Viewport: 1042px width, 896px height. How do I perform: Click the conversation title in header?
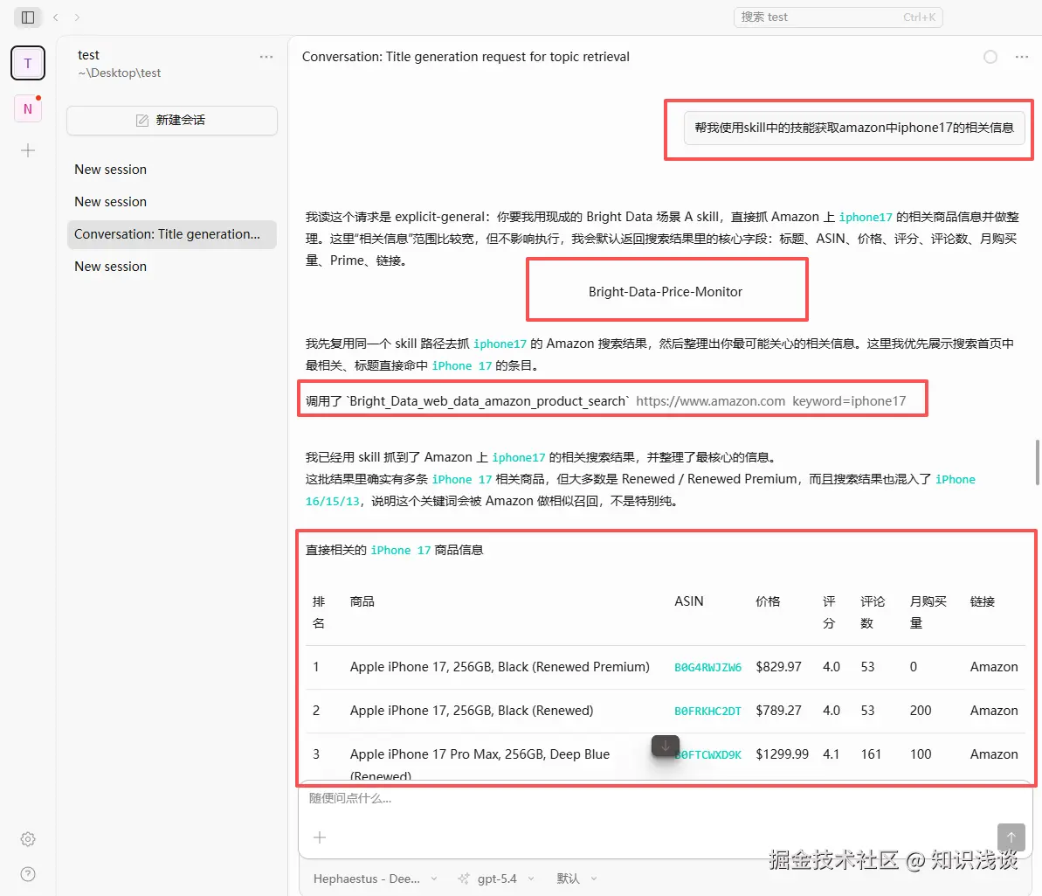pyautogui.click(x=466, y=57)
